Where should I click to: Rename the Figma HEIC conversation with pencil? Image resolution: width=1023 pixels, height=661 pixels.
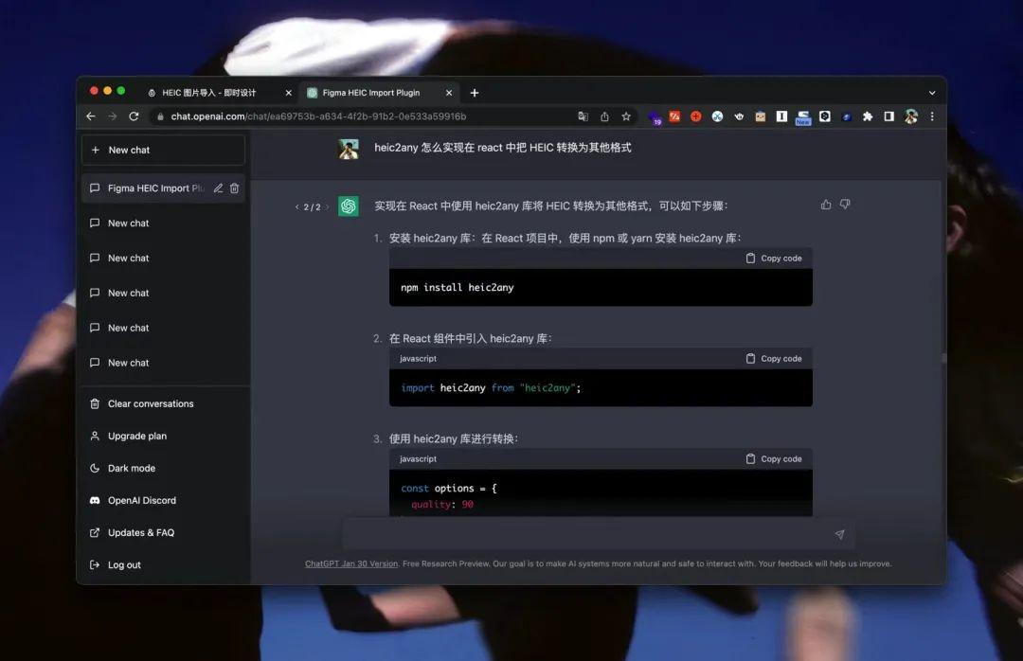[x=218, y=188]
